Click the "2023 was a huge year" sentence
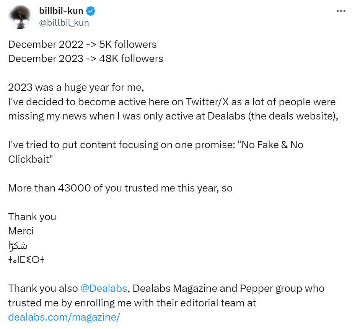 pyautogui.click(x=76, y=87)
